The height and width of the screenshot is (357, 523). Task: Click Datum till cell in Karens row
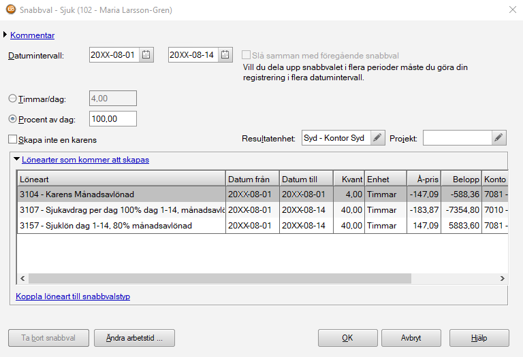tap(306, 194)
